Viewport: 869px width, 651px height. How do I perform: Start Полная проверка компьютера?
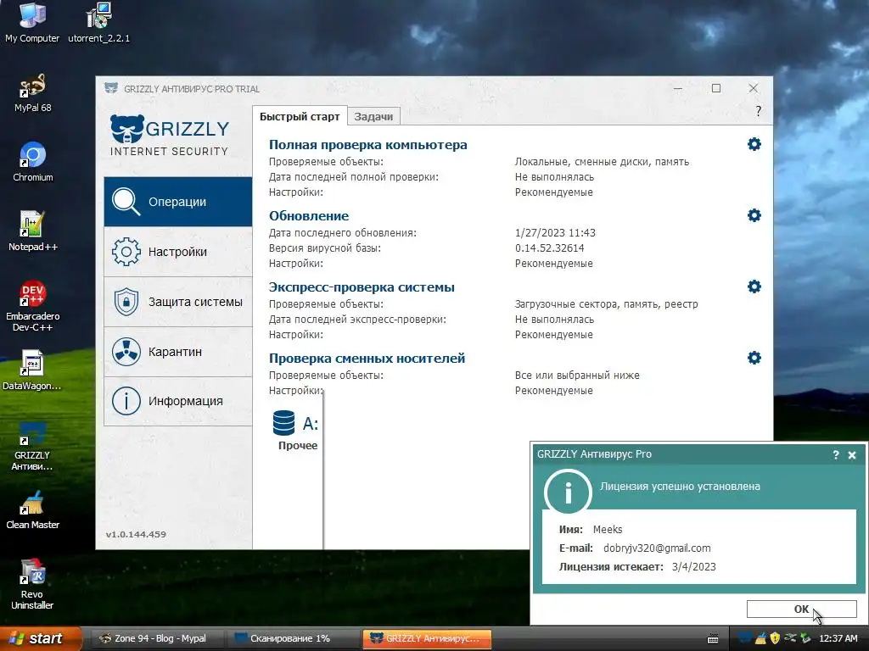pyautogui.click(x=368, y=144)
